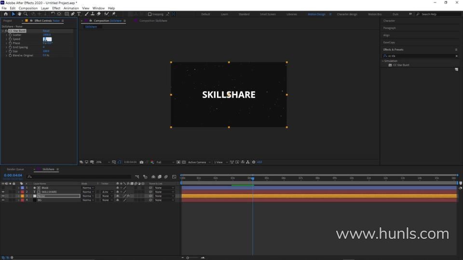Click the reset exposure icon
Image resolution: width=463 pixels, height=260 pixels.
pyautogui.click(x=254, y=162)
